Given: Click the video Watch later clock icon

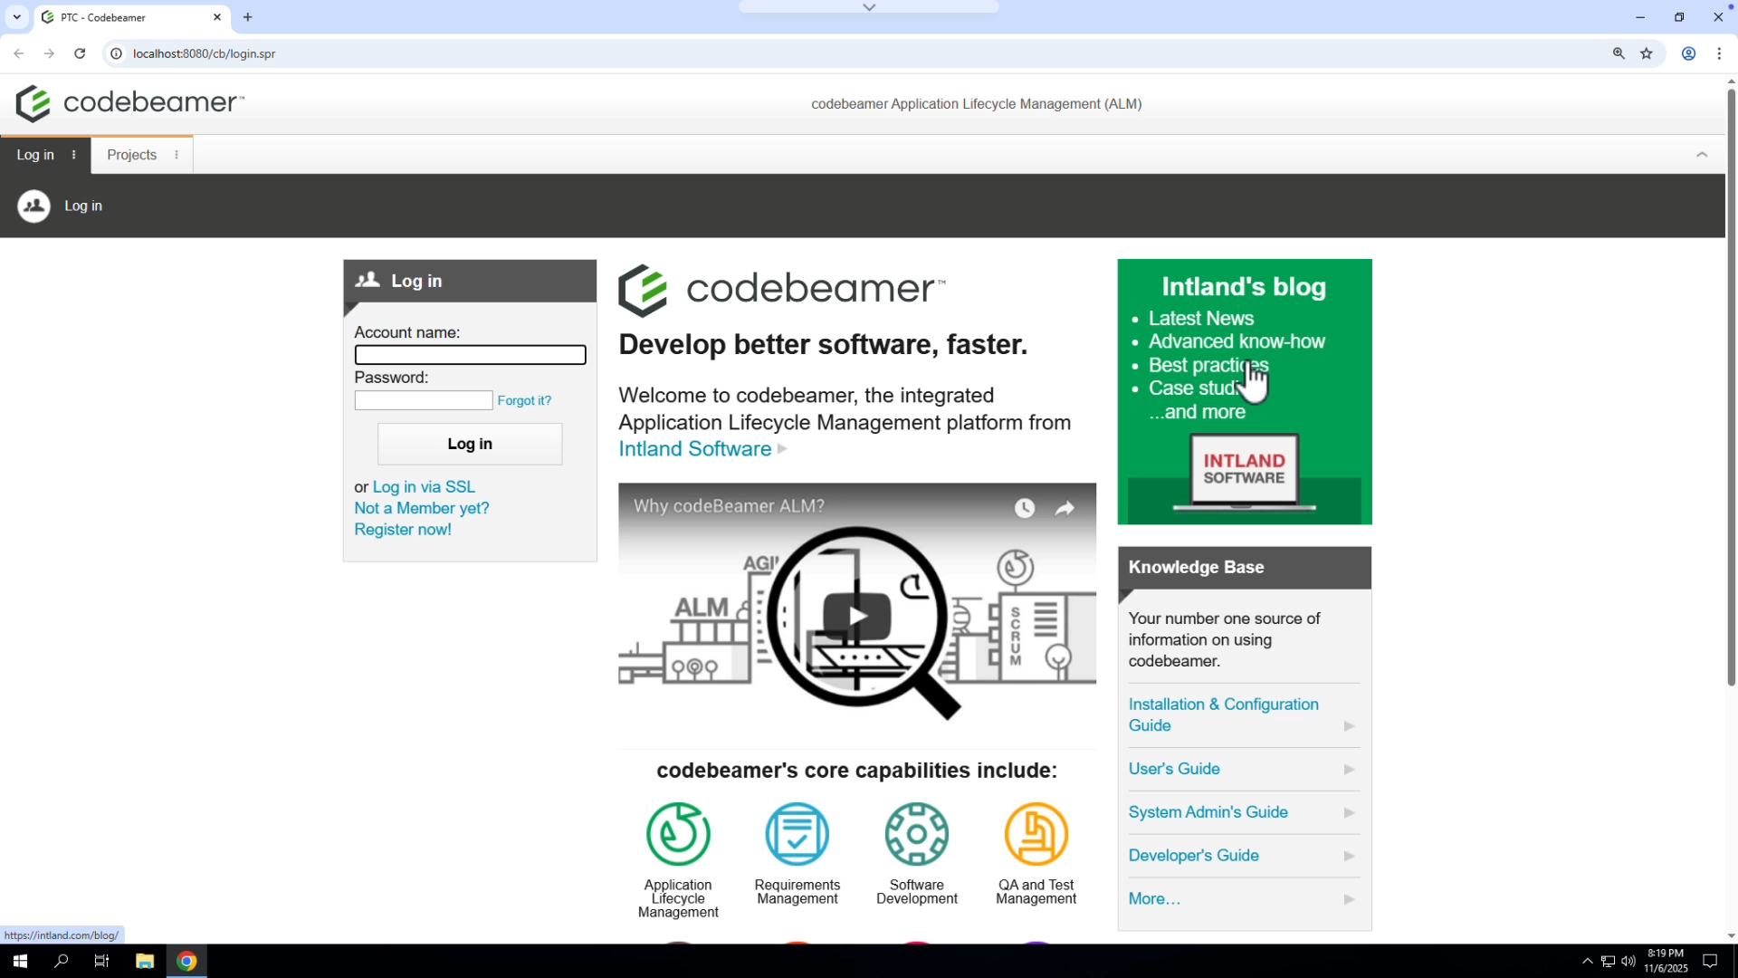Looking at the screenshot, I should pos(1025,508).
